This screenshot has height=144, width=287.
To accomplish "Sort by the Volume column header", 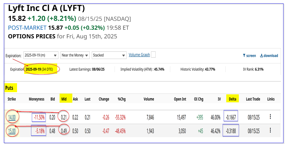I will [x=149, y=99].
